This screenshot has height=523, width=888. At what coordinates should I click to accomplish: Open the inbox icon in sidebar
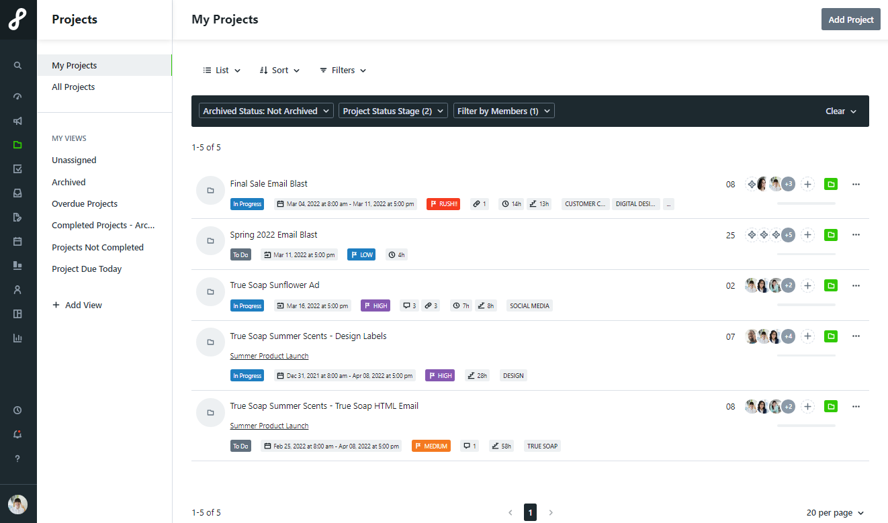[18, 193]
